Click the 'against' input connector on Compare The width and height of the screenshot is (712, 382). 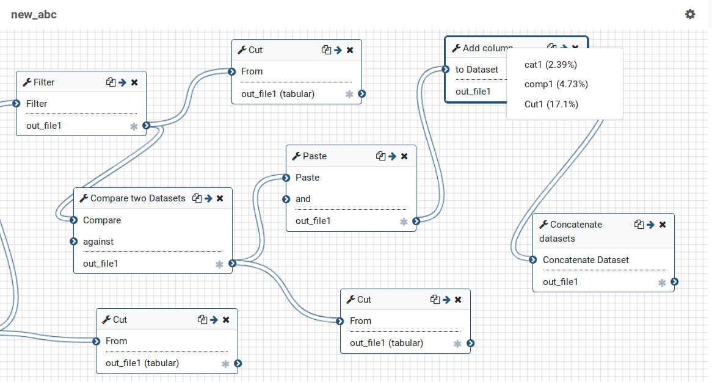[74, 242]
